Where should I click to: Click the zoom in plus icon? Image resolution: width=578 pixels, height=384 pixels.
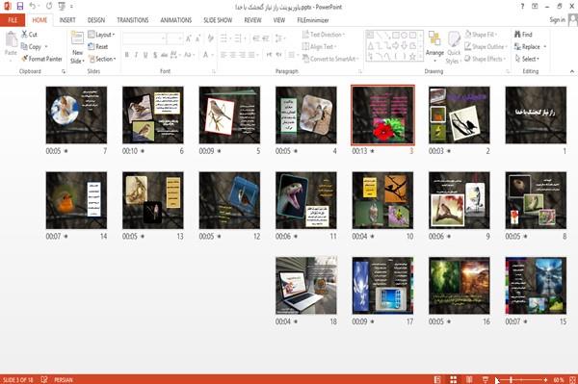(x=545, y=379)
